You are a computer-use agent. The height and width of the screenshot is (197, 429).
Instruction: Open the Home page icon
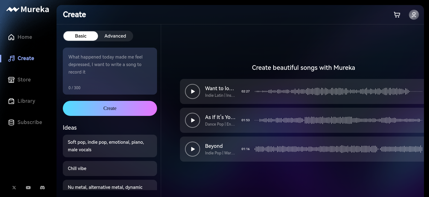point(11,37)
